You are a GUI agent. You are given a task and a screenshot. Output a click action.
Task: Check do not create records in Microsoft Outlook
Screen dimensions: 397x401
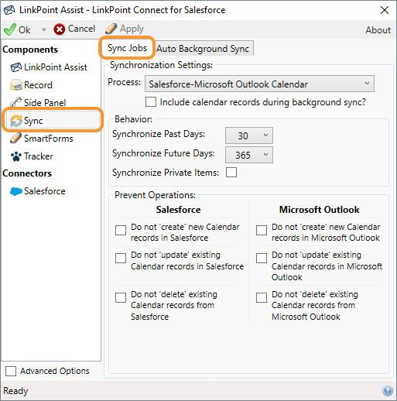pos(262,230)
